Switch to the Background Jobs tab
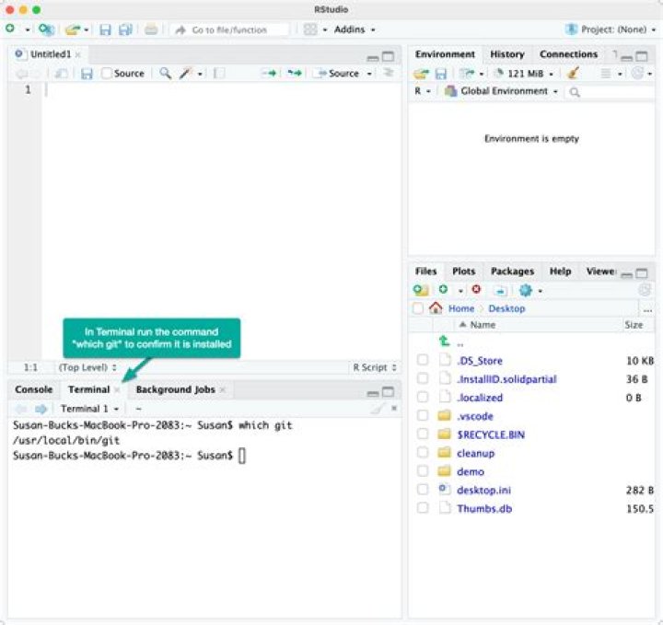Screen dimensions: 663x625 pyautogui.click(x=176, y=389)
